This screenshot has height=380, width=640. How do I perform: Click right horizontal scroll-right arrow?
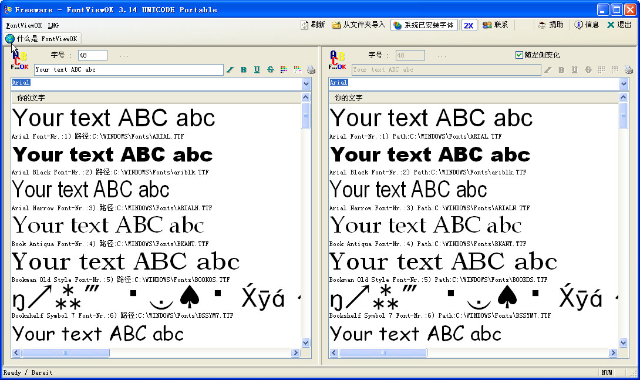613,352
